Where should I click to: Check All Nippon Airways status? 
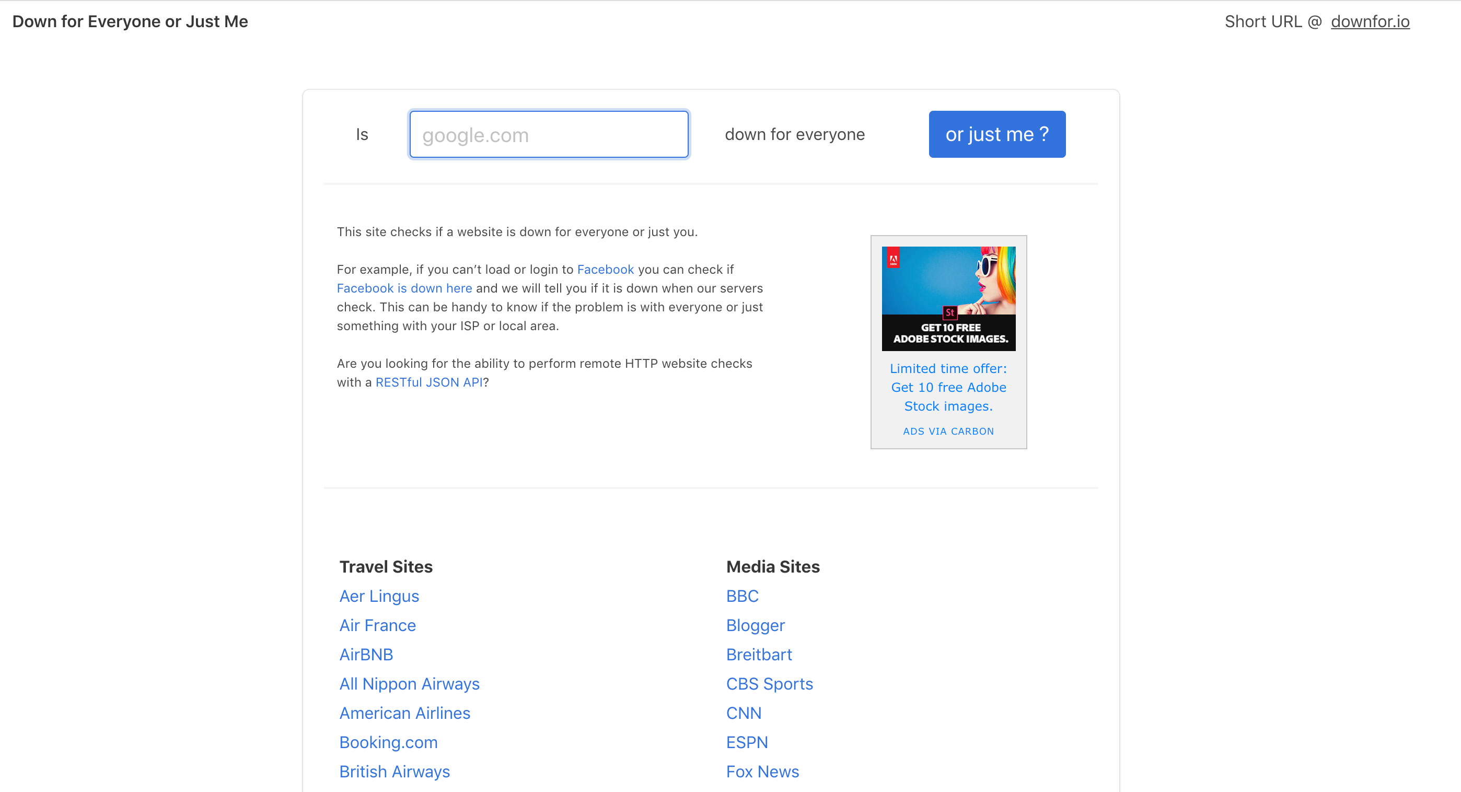coord(409,684)
